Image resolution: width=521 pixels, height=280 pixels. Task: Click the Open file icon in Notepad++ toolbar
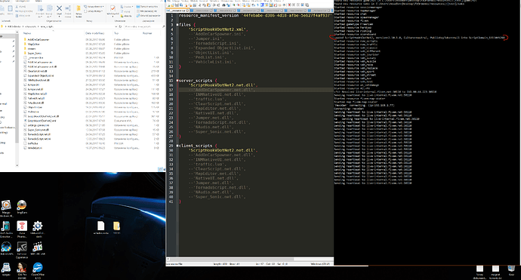[x=172, y=5]
